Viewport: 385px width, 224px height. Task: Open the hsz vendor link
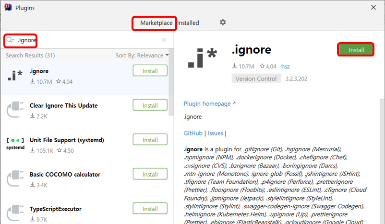pos(285,67)
